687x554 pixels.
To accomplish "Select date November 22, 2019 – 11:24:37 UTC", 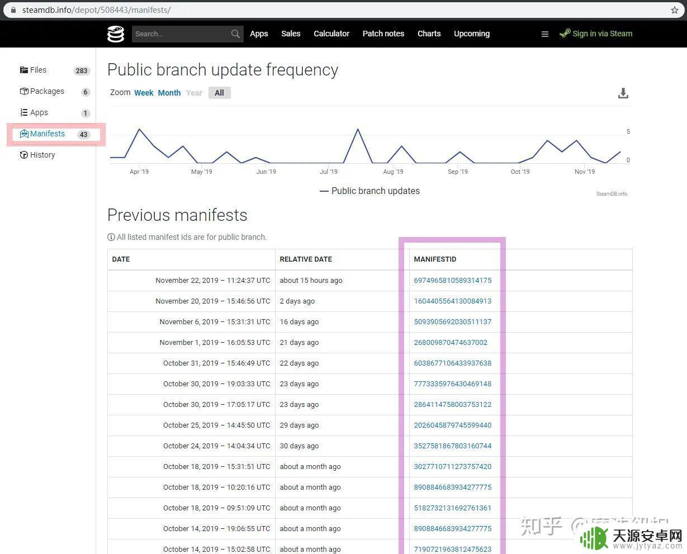I will click(213, 281).
